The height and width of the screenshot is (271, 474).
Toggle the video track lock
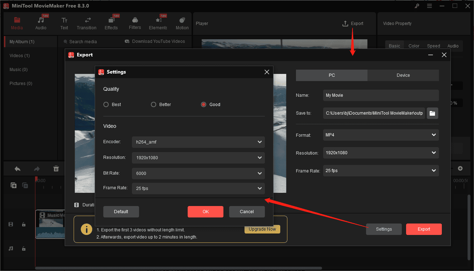[24, 224]
